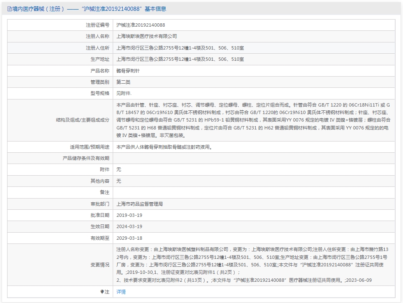Select the 无 value in the 其他内容 row

pos(119,181)
